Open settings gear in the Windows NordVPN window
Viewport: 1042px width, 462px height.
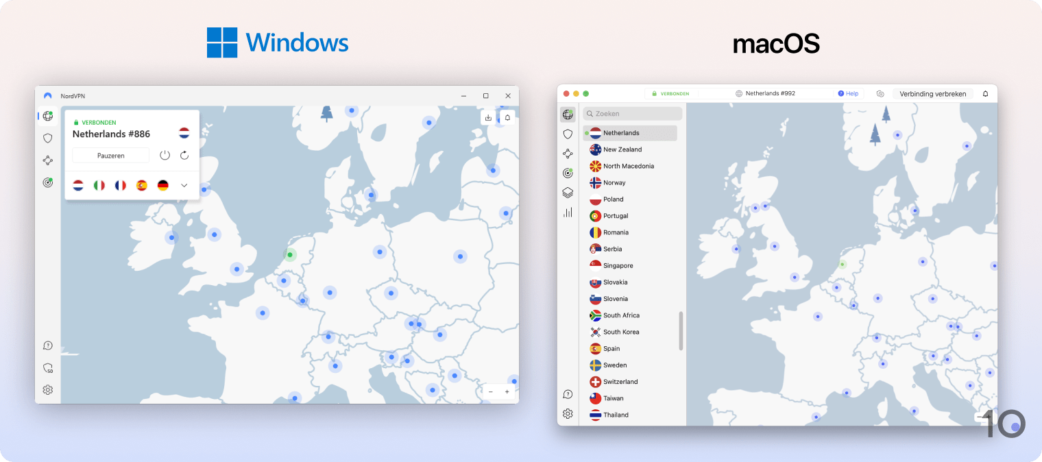pyautogui.click(x=47, y=390)
